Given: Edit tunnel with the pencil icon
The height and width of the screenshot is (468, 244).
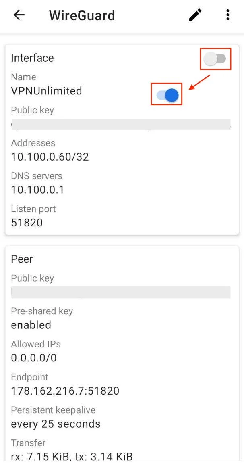Looking at the screenshot, I should click(x=195, y=15).
